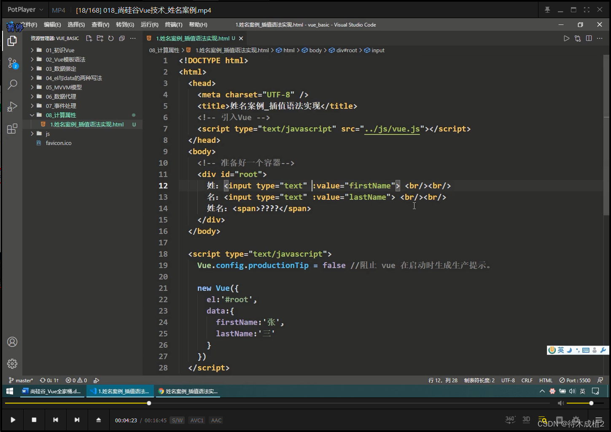The image size is (611, 432).
Task: Skip to previous video in playlist
Action: (55, 420)
